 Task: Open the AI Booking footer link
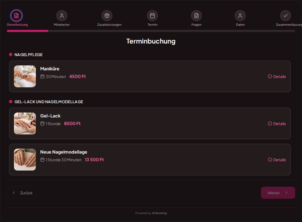pyautogui.click(x=159, y=213)
